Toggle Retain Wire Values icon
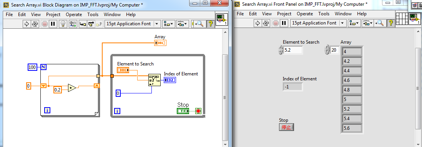The image size is (422, 147). pyautogui.click(x=73, y=24)
